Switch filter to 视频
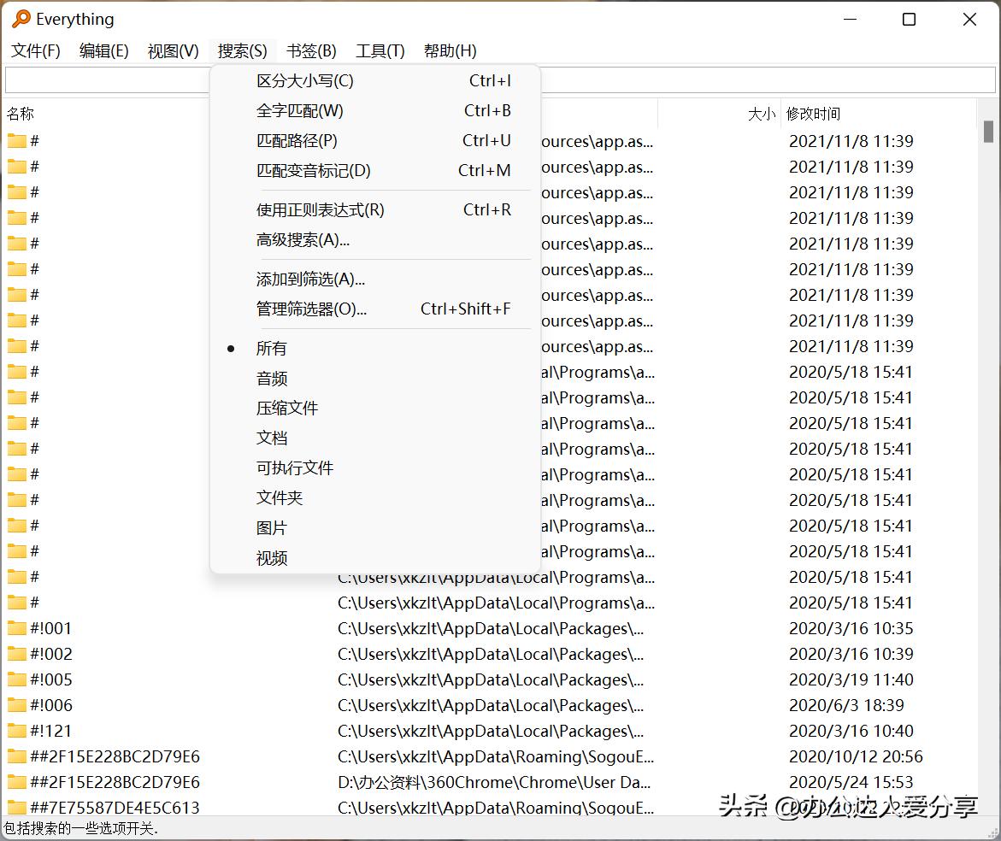 (x=272, y=557)
